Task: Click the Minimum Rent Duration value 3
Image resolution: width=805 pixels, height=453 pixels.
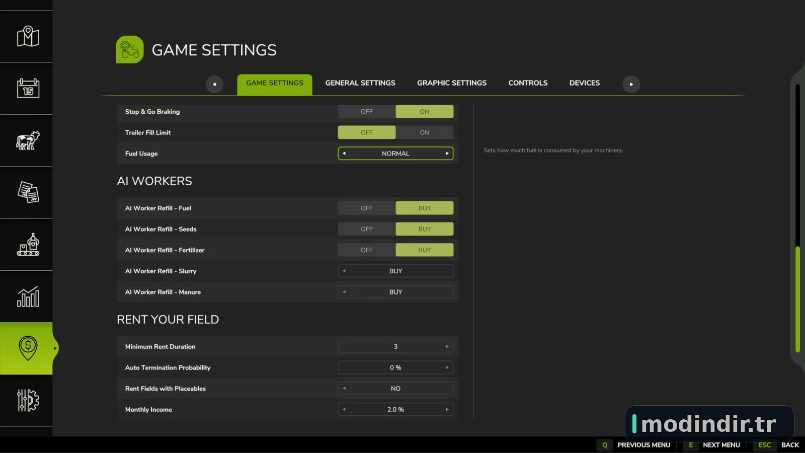Action: (x=395, y=347)
